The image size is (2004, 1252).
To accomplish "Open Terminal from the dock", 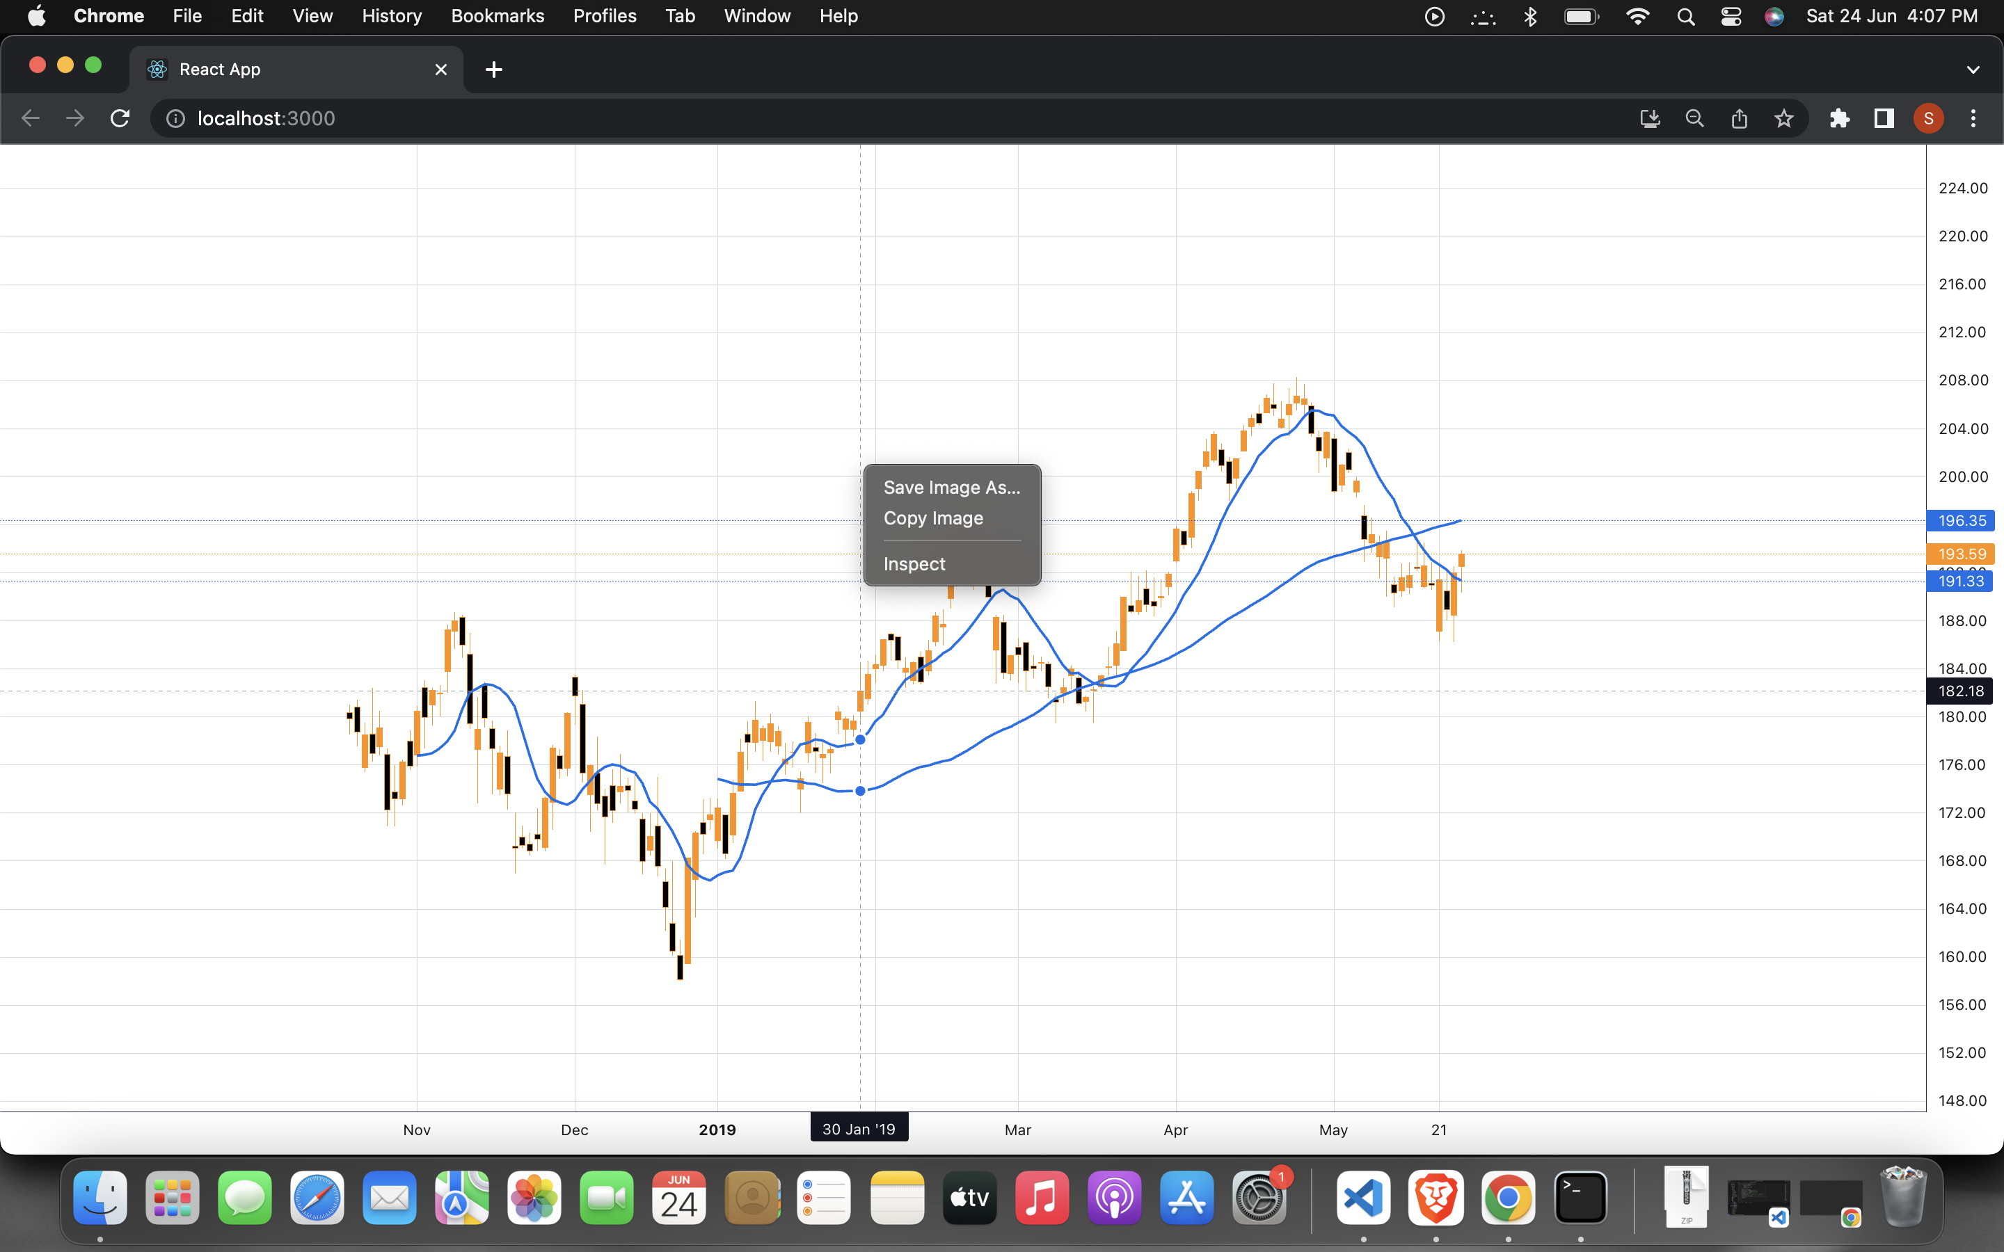I will (1580, 1197).
